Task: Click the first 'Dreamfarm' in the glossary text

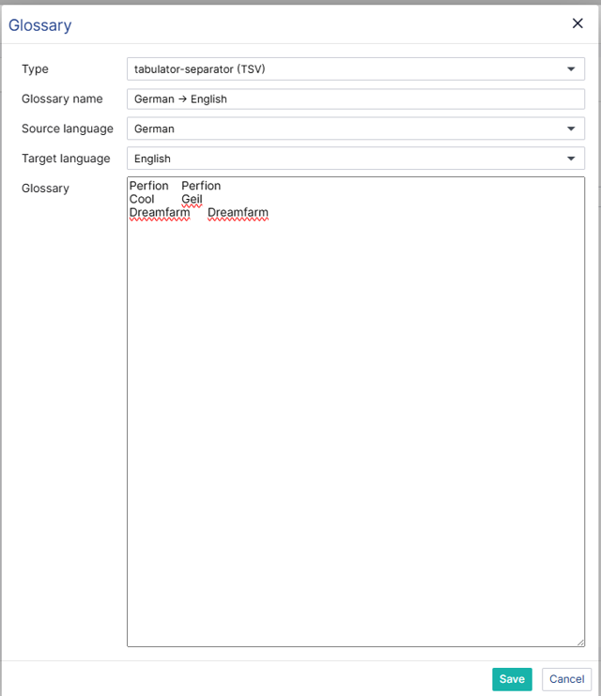Action: click(160, 213)
